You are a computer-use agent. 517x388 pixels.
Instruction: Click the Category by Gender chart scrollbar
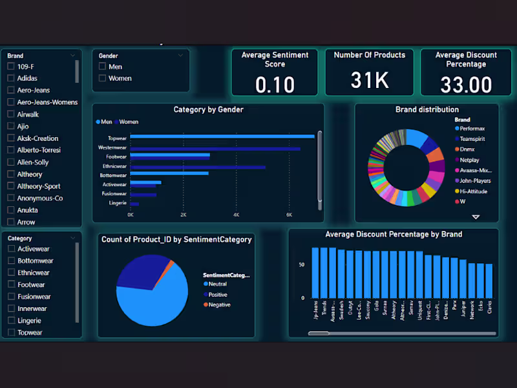(x=319, y=166)
